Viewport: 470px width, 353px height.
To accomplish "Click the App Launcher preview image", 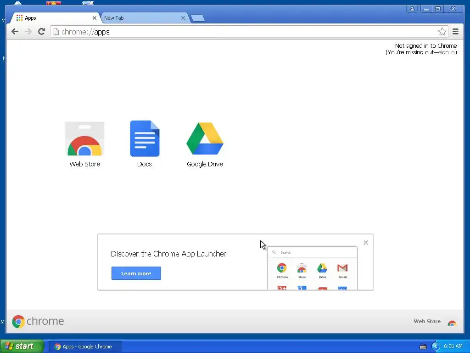I will click(312, 268).
